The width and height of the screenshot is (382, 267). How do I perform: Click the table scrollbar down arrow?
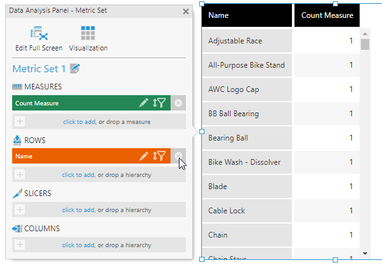click(x=365, y=254)
